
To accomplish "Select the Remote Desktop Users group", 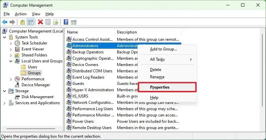I will coord(92,128).
